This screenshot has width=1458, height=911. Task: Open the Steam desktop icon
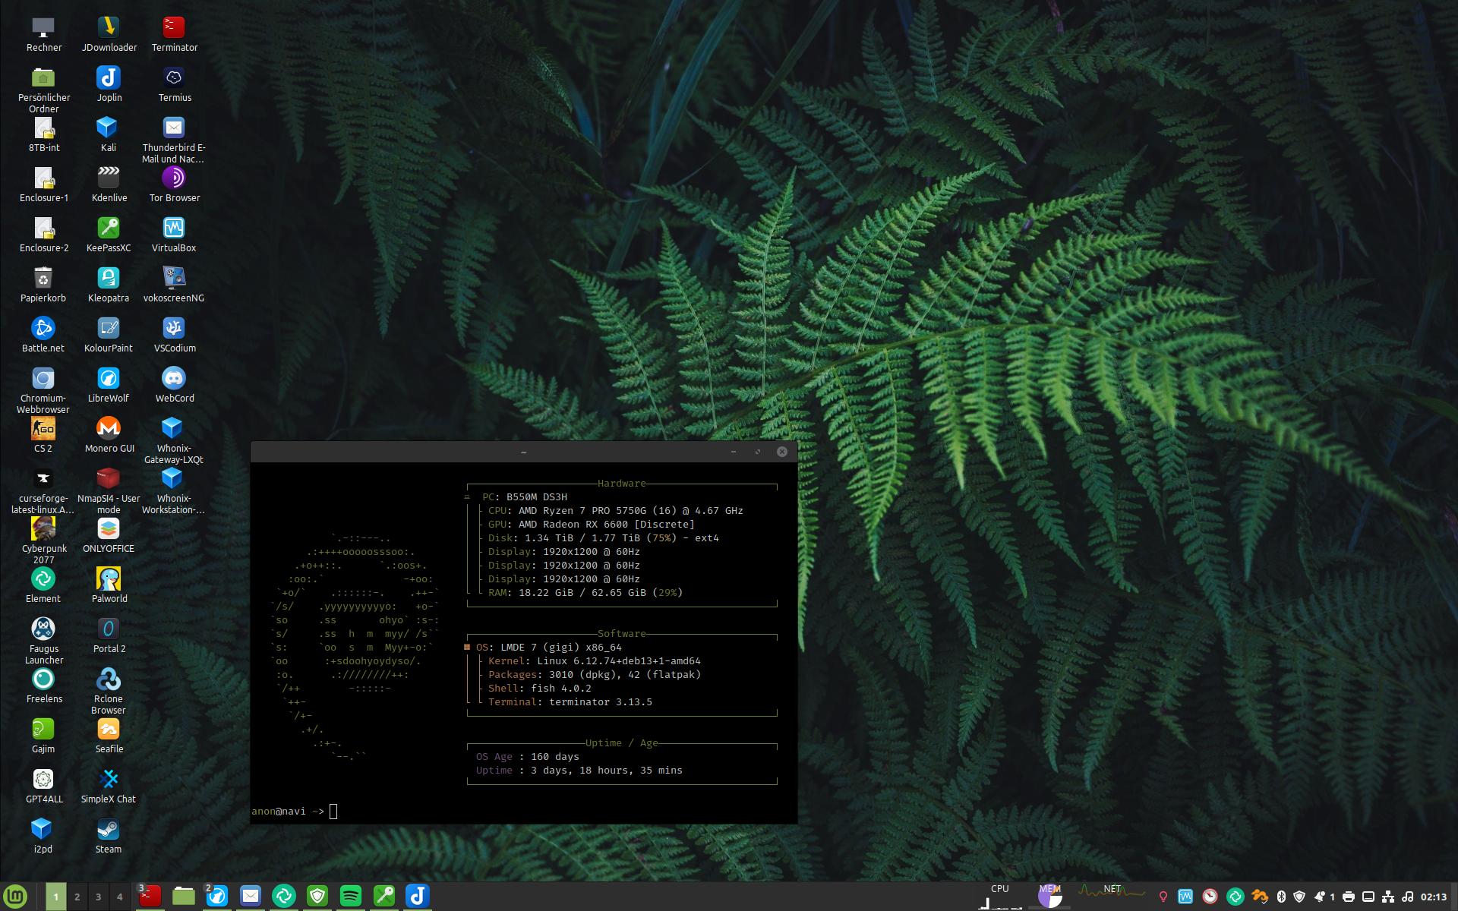(108, 830)
